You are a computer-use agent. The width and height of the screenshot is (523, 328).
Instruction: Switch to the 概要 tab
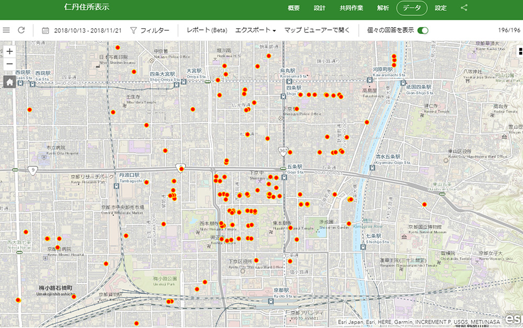coord(294,8)
